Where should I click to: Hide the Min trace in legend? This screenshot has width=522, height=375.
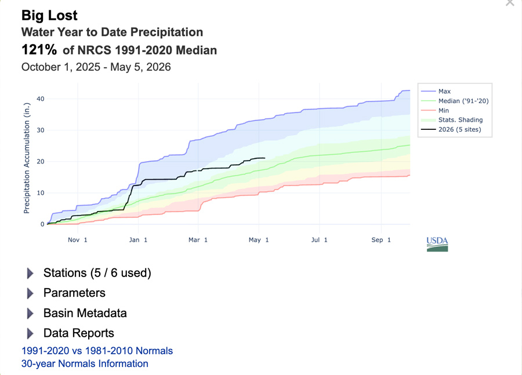point(435,111)
